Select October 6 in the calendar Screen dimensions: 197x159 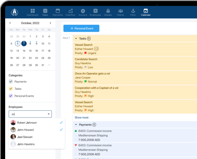click(x=18, y=43)
